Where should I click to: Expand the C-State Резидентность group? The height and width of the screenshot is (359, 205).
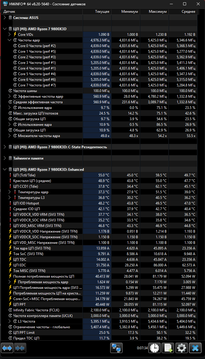[4, 147]
